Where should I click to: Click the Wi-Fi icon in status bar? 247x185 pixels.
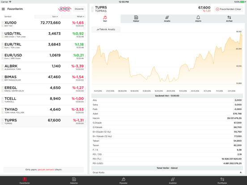click(x=10, y=2)
